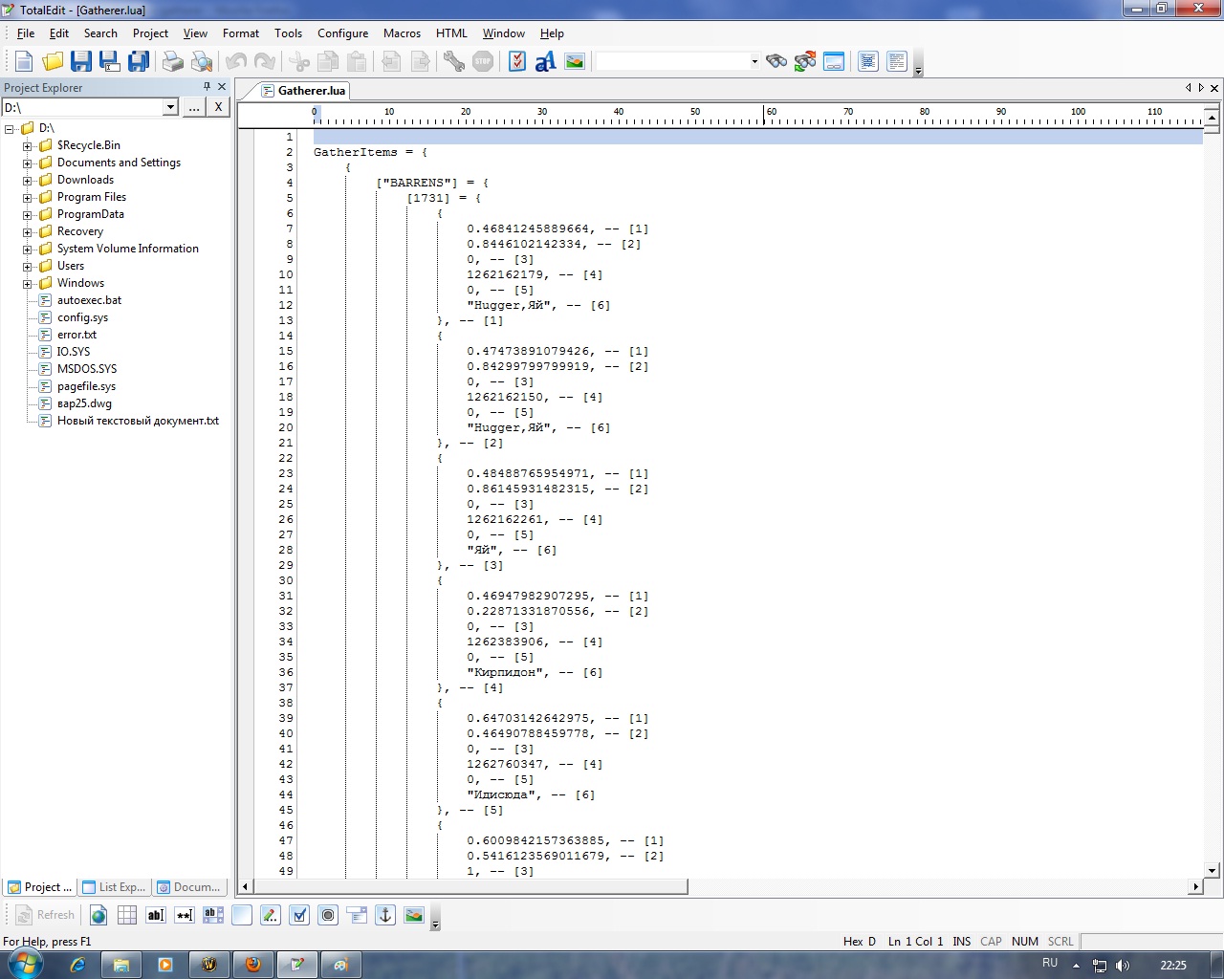
Task: Select error.txt in the project tree
Action: click(x=76, y=335)
